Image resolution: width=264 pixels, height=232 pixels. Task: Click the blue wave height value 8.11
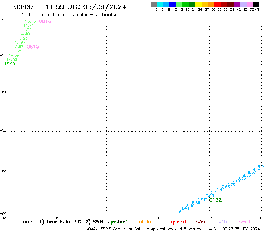coord(215,193)
